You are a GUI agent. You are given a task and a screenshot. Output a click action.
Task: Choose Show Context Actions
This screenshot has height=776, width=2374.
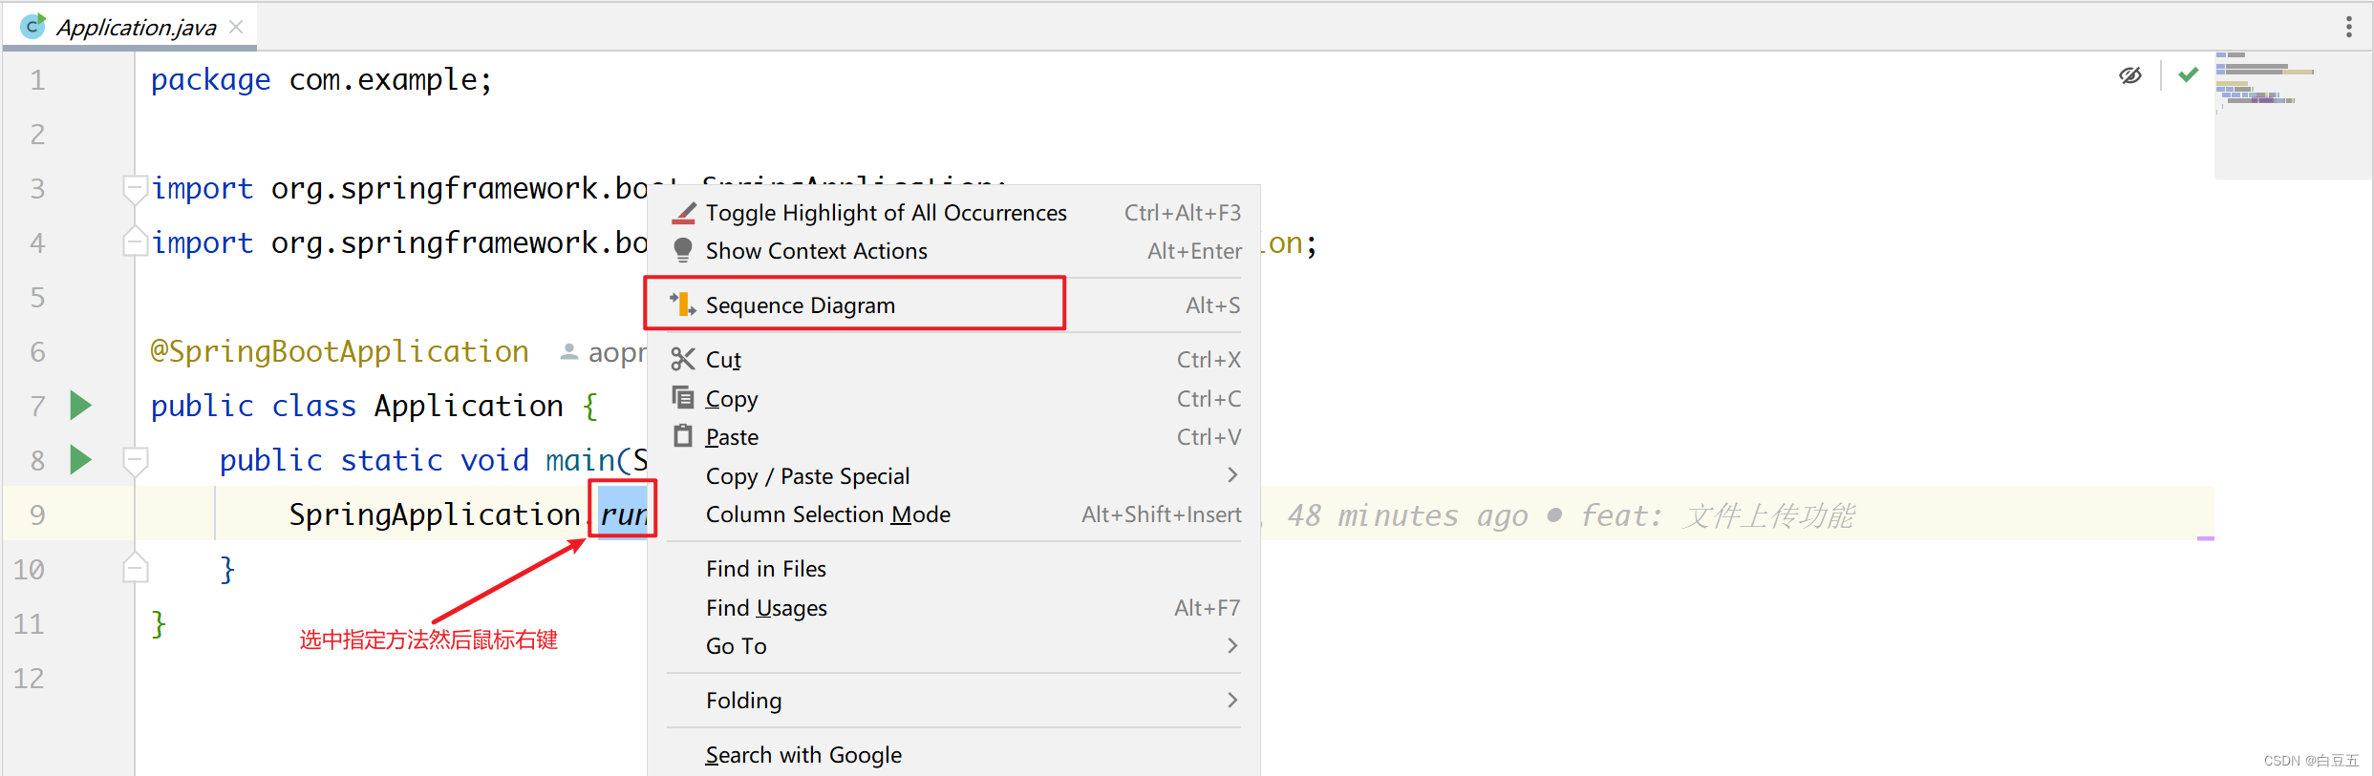(x=953, y=251)
